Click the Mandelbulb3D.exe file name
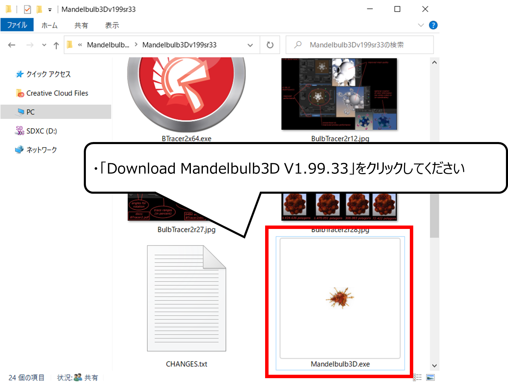The height and width of the screenshot is (385, 508). pyautogui.click(x=340, y=364)
